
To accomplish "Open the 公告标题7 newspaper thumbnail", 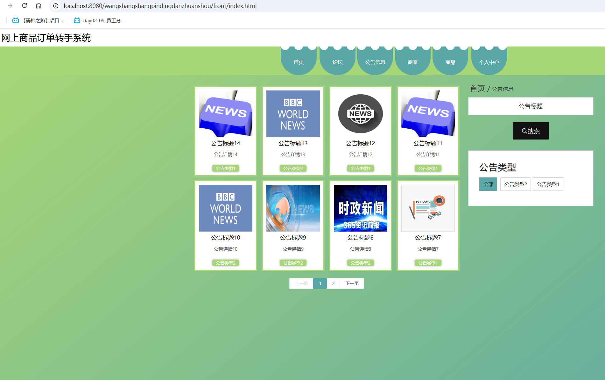I will click(x=428, y=208).
